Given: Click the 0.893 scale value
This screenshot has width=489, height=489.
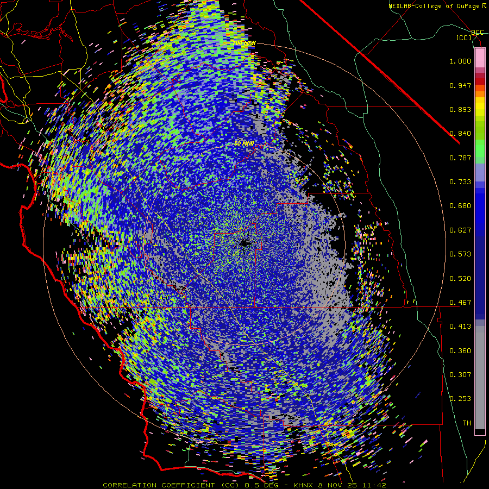Looking at the screenshot, I should point(460,109).
